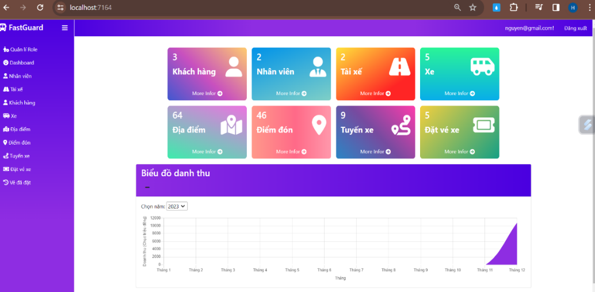Open browser side panel icon
The image size is (595, 292).
coord(556,7)
